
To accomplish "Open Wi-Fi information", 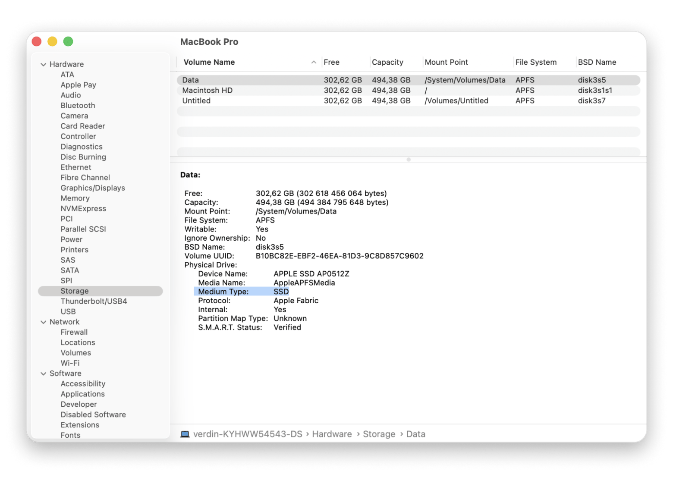I will [70, 363].
